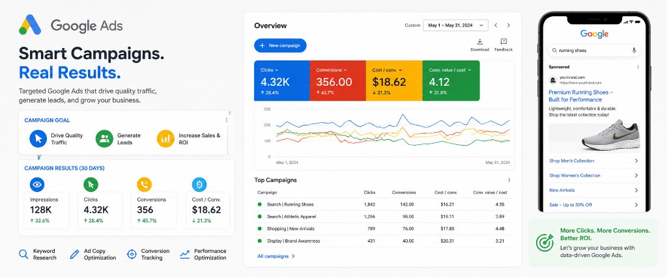Open Premium Running Shoes ad headline

pyautogui.click(x=580, y=96)
